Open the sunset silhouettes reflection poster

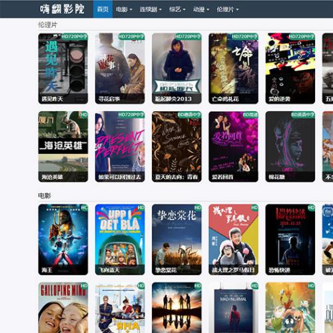point(176,308)
